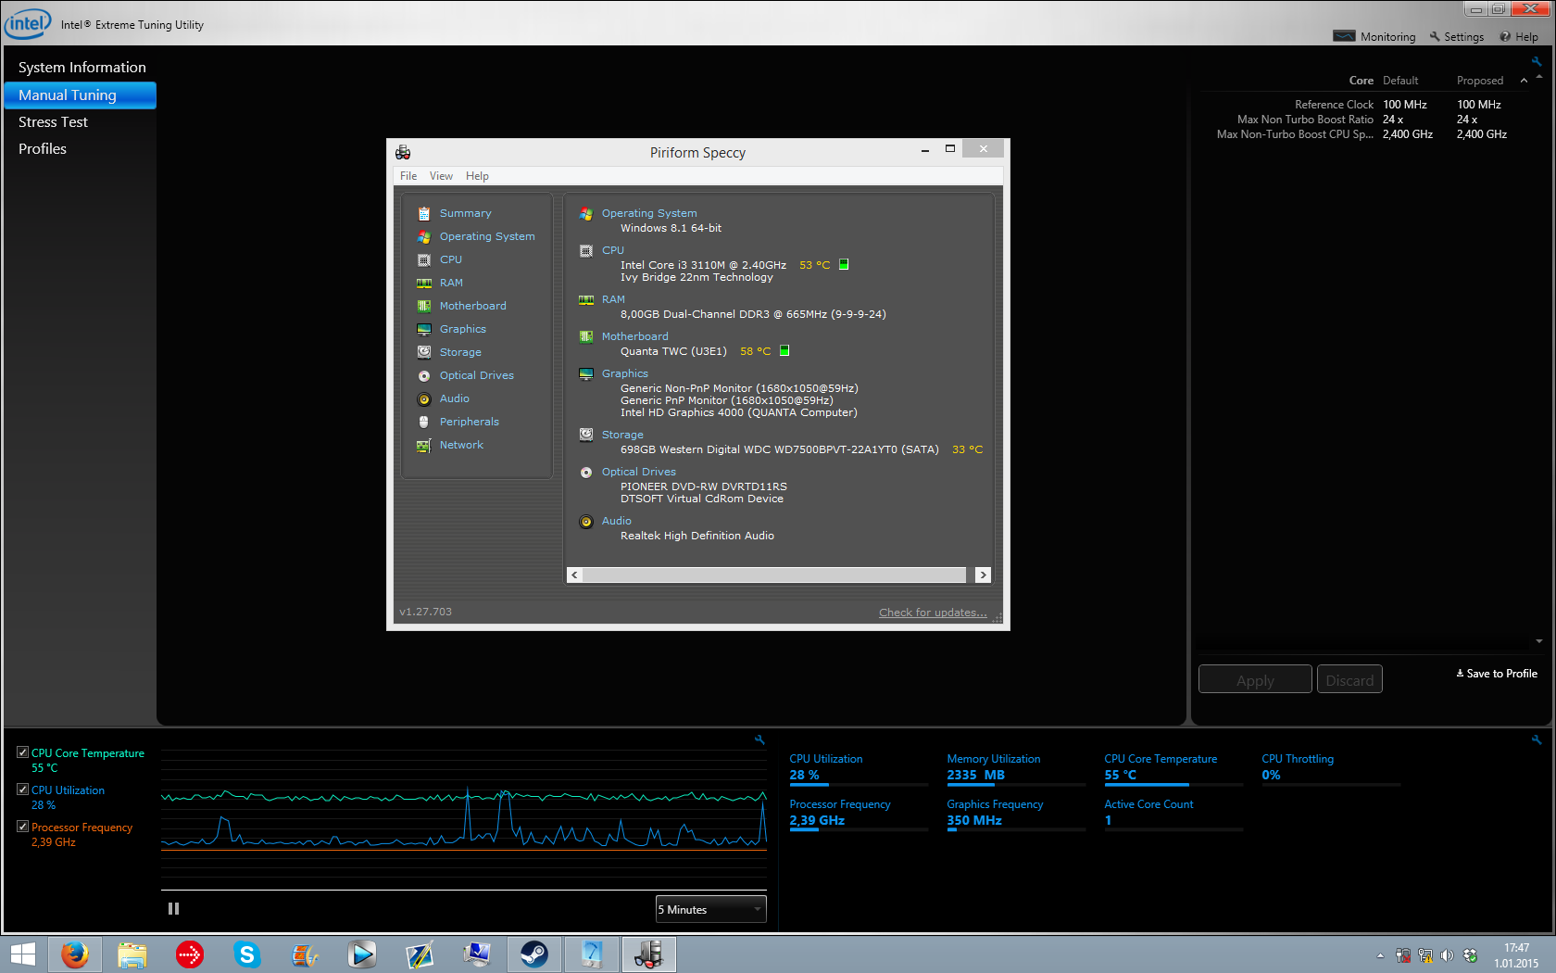This screenshot has height=973, width=1556.
Task: Collapse the Core section chevron
Action: click(x=1524, y=81)
